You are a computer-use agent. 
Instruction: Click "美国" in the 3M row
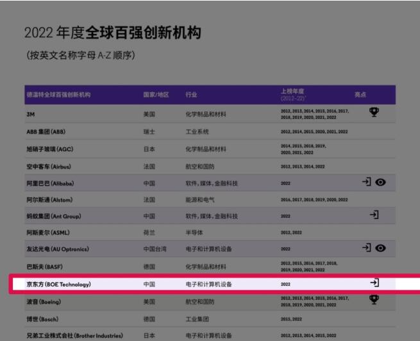[x=149, y=114]
